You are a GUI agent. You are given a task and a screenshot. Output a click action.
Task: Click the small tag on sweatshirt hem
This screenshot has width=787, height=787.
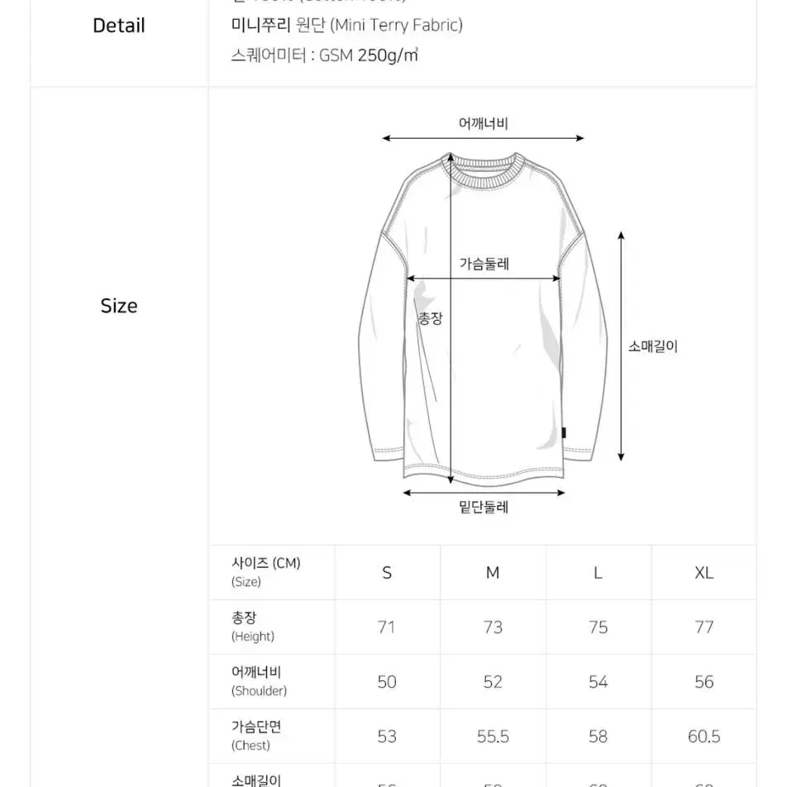tap(564, 432)
